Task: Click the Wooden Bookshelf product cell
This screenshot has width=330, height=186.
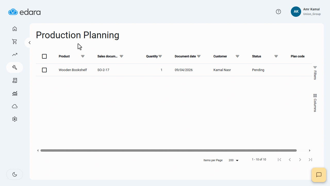Action: coord(73,70)
